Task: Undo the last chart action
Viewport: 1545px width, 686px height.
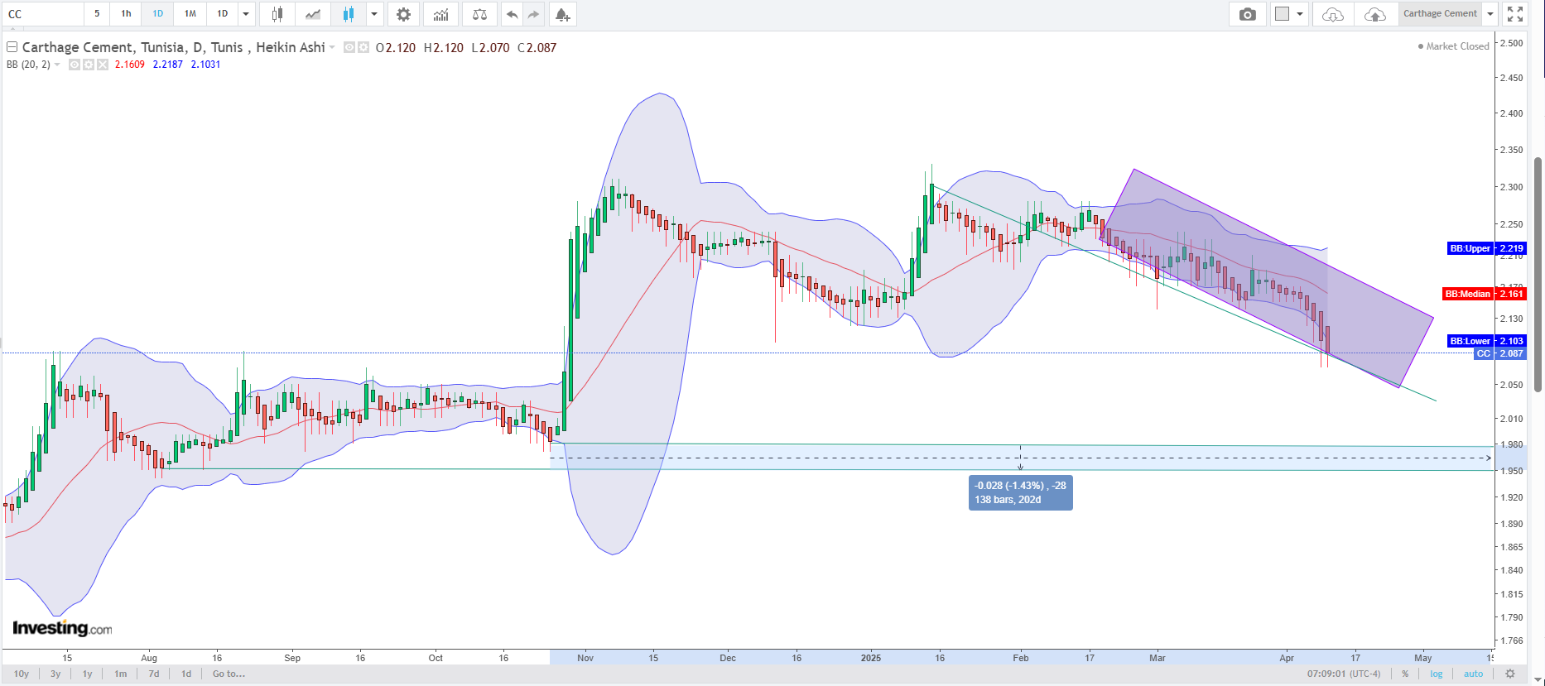Action: click(512, 14)
